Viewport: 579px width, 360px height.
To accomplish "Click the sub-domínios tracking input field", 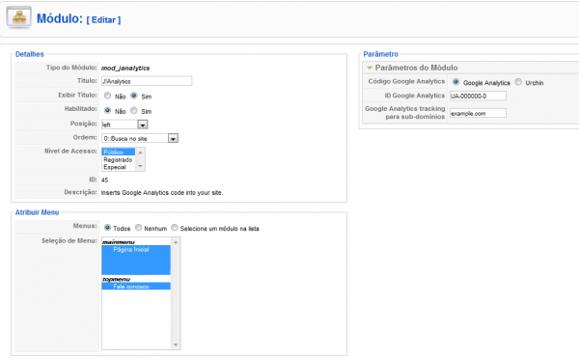I will (478, 113).
